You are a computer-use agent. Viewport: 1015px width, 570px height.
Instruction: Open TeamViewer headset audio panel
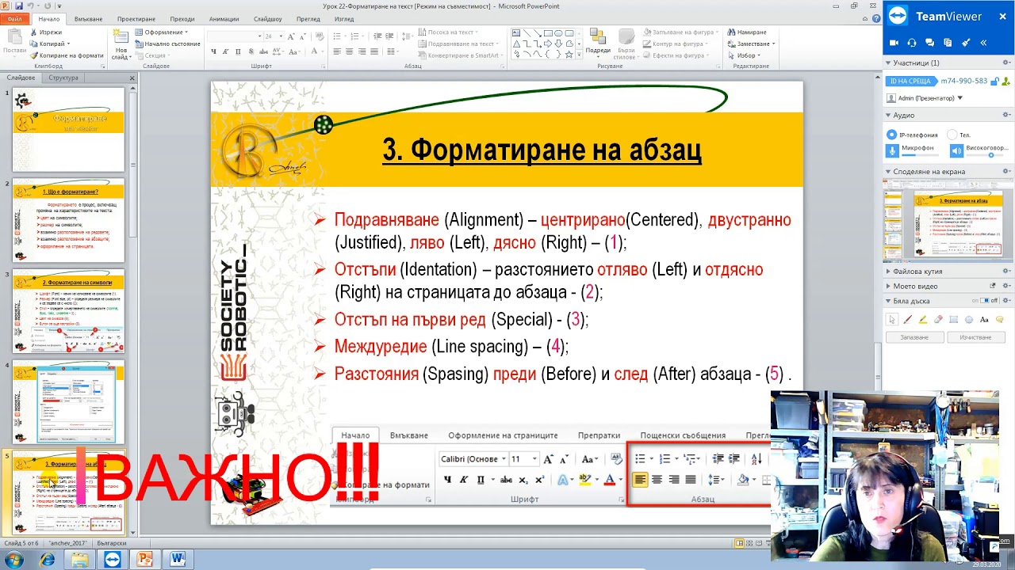pos(912,43)
